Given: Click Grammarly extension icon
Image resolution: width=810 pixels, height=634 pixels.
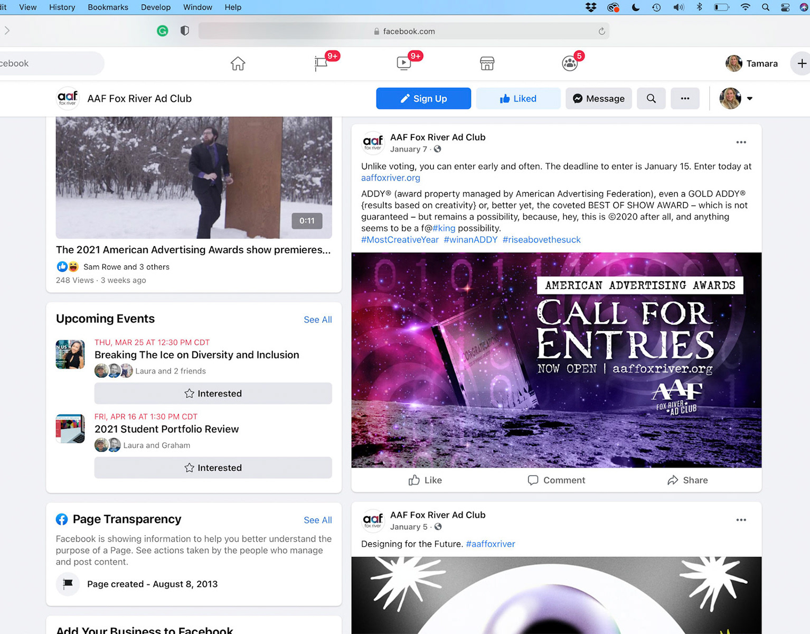Looking at the screenshot, I should click(163, 31).
